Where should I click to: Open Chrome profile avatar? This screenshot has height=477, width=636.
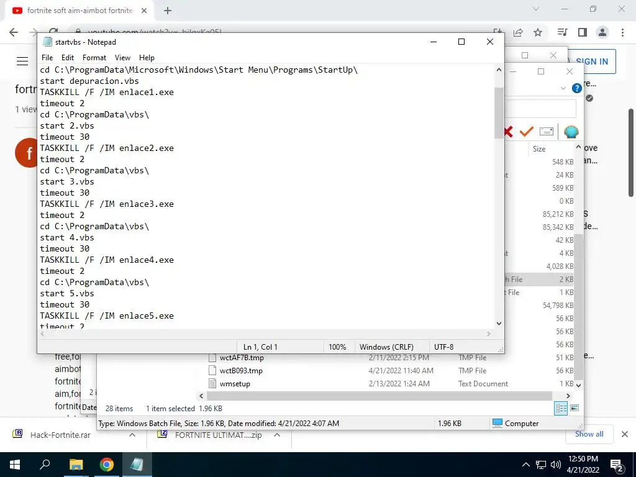click(602, 32)
